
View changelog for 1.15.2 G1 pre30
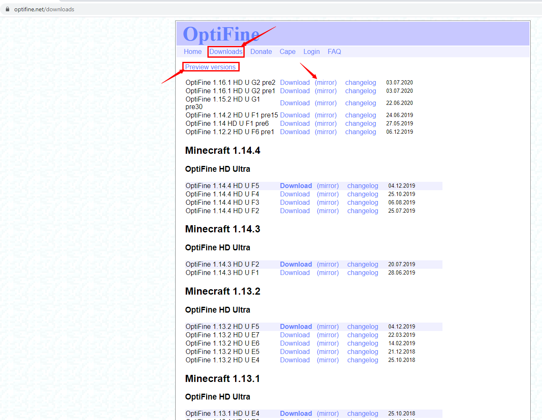point(360,103)
